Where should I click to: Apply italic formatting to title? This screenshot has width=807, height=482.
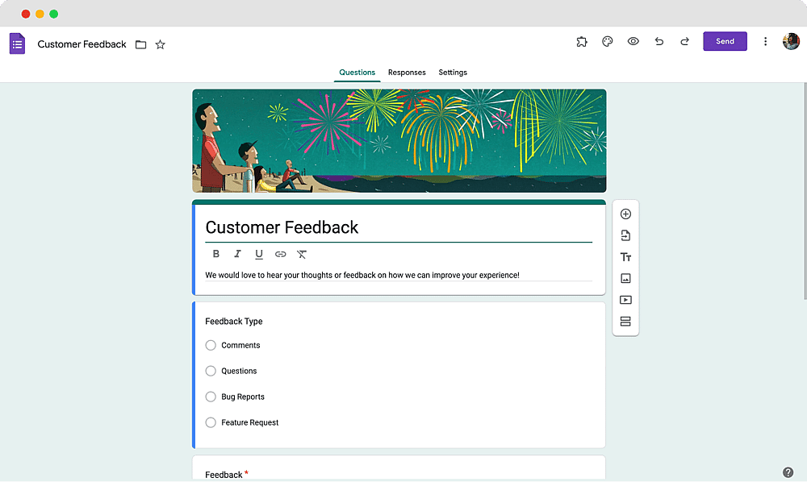(x=237, y=254)
